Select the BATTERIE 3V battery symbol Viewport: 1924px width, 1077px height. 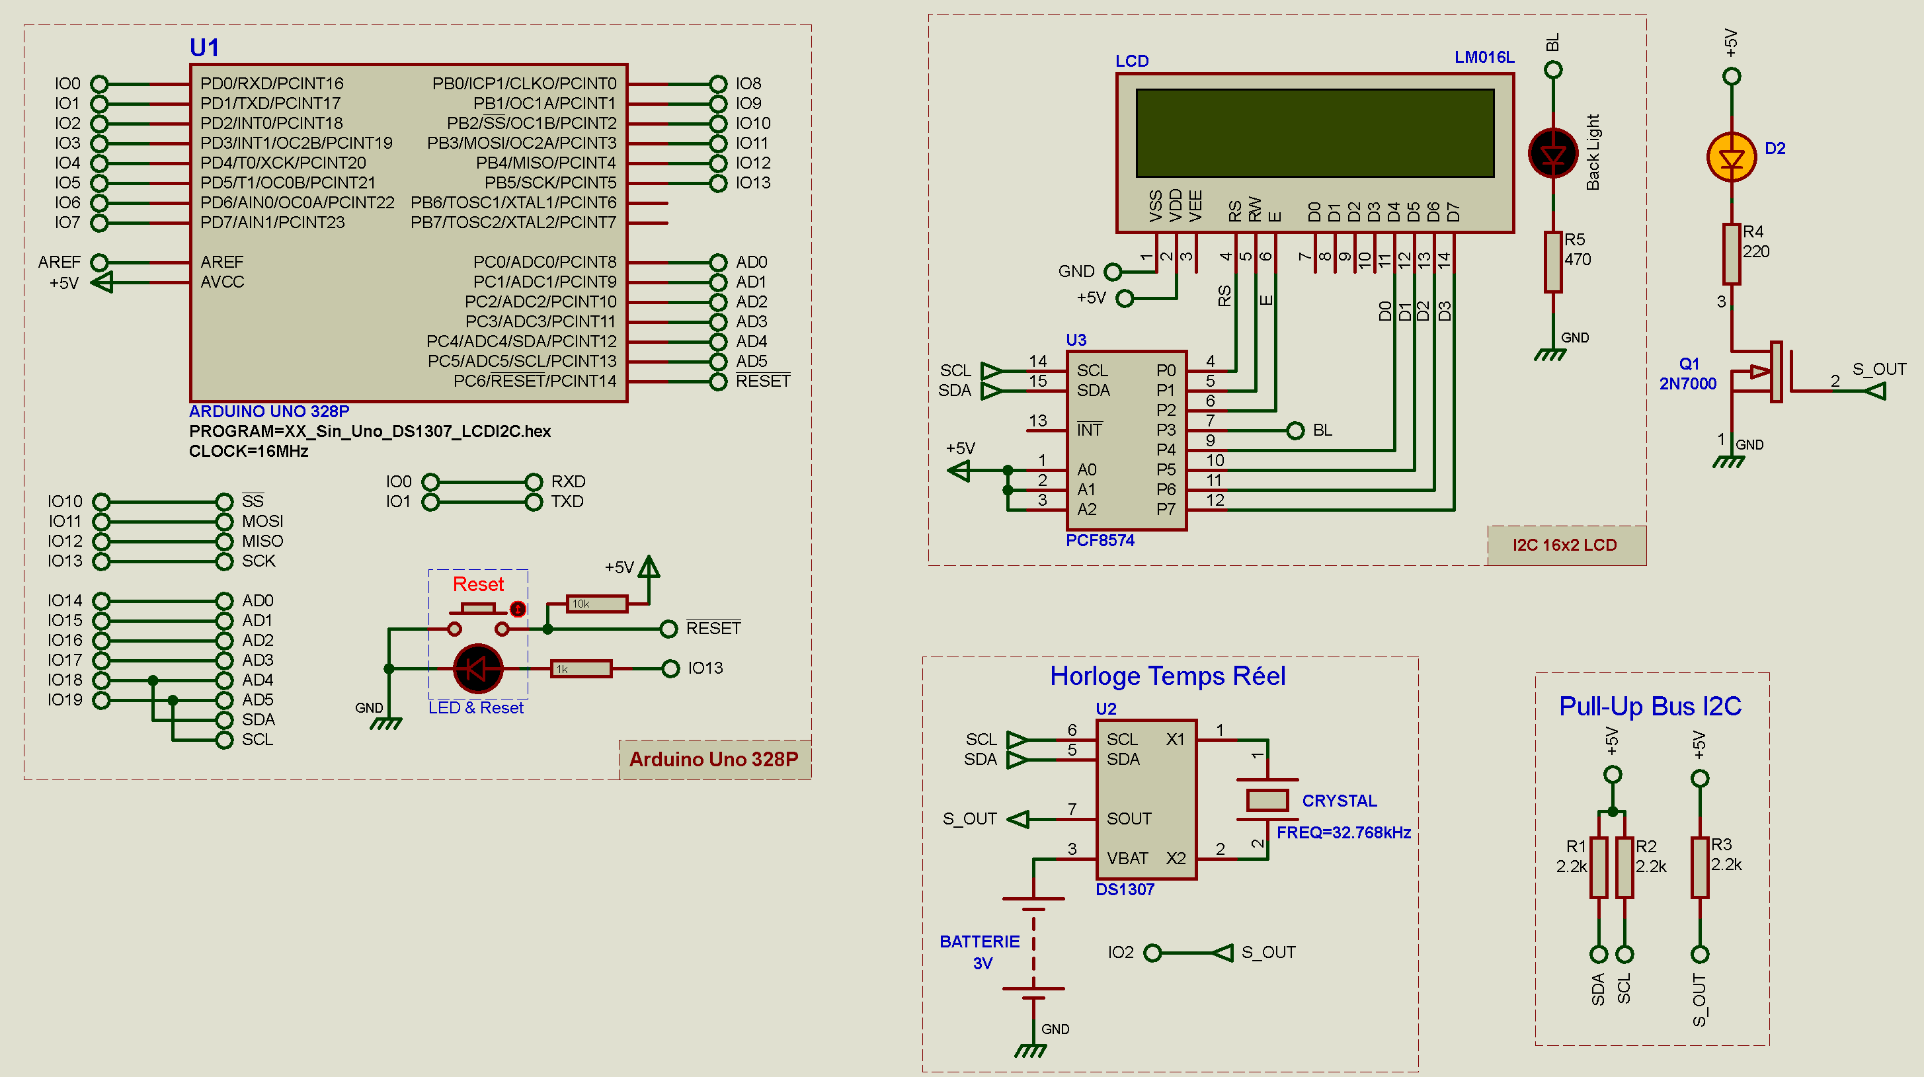(1033, 945)
